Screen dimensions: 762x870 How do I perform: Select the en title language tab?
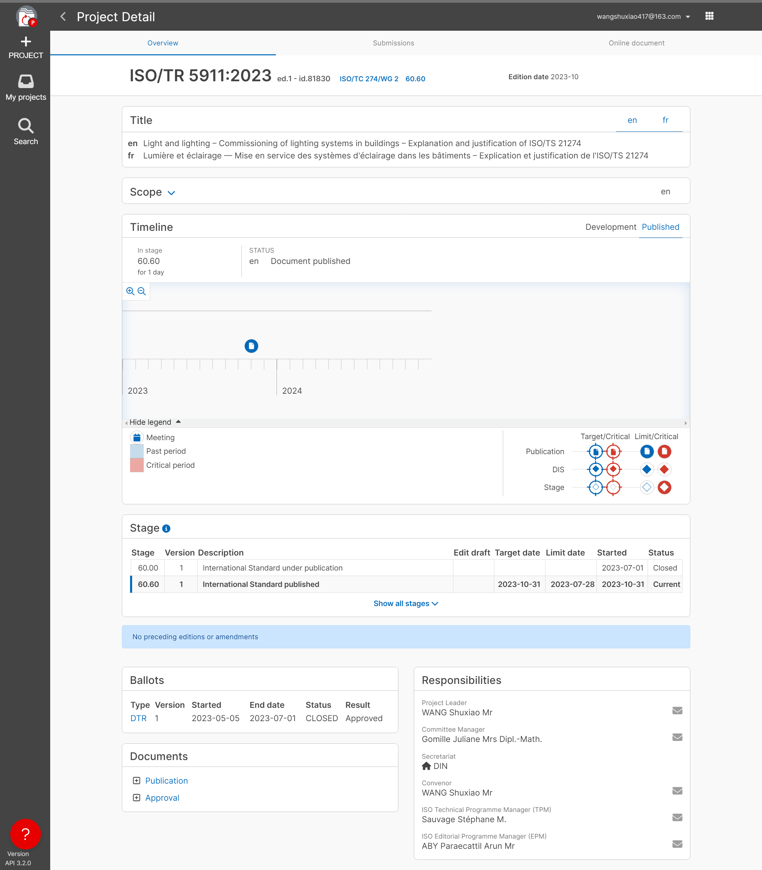(x=632, y=120)
